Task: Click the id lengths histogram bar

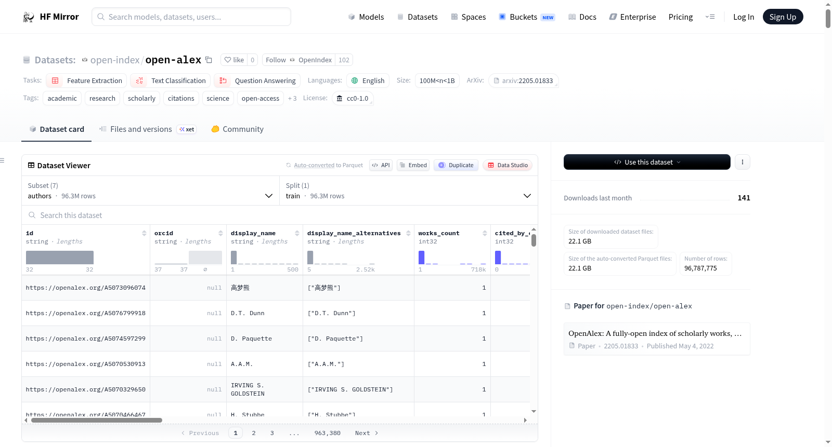Action: click(x=60, y=258)
